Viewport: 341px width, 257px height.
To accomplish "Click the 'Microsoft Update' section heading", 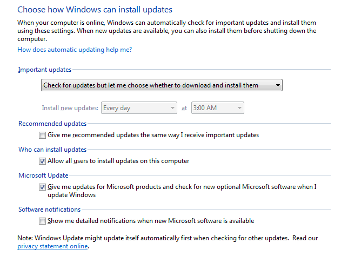I will point(43,175).
